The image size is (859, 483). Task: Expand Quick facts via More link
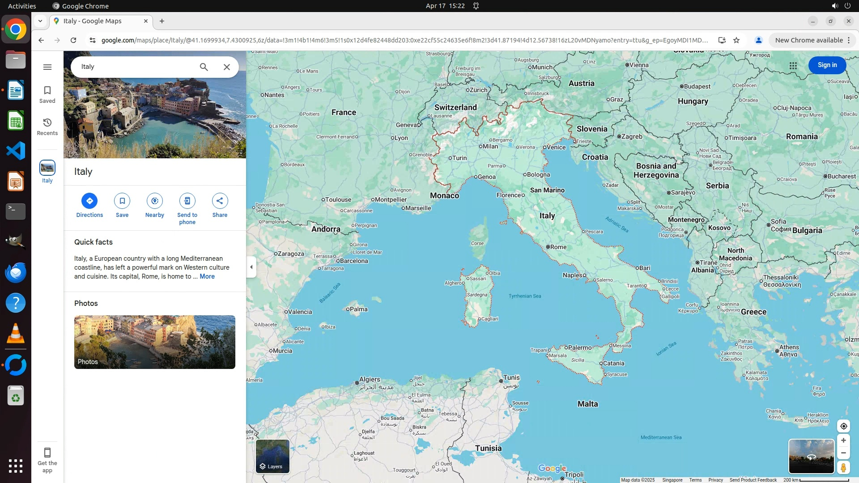[207, 276]
